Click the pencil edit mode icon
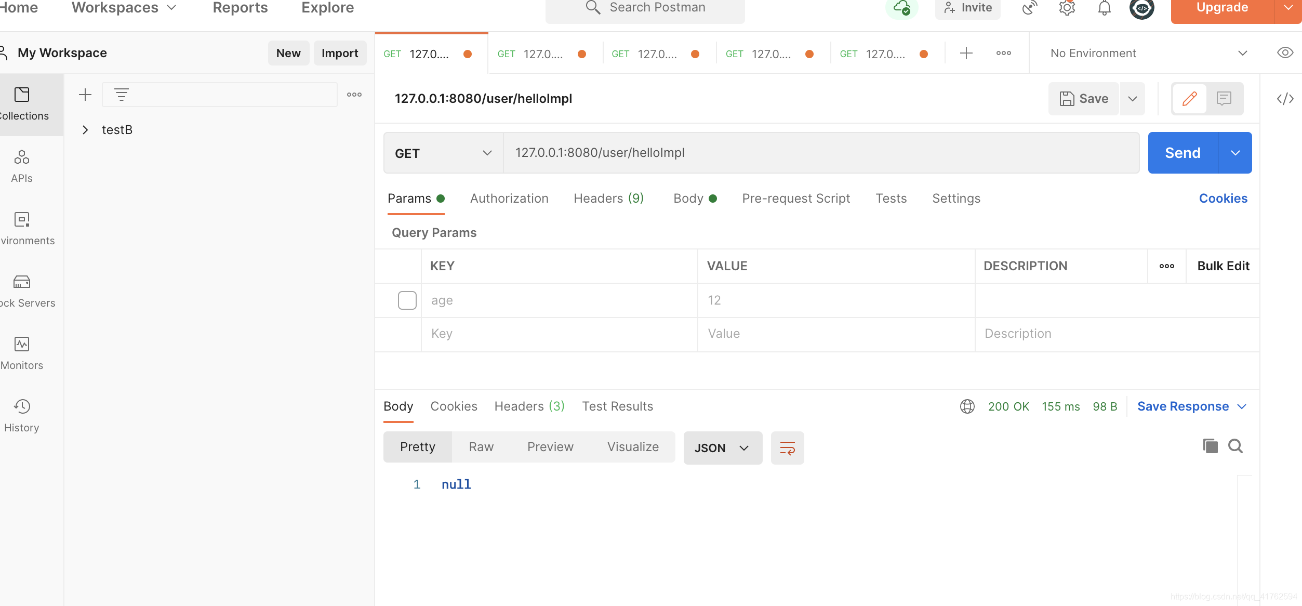The width and height of the screenshot is (1302, 606). point(1189,98)
